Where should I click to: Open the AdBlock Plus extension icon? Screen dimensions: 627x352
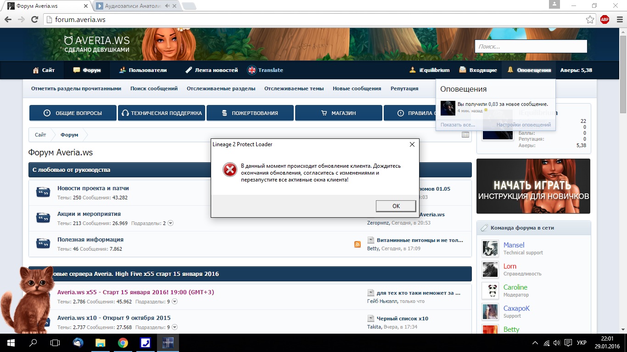(x=605, y=20)
